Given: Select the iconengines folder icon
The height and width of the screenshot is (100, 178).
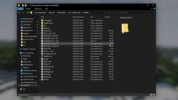Looking at the screenshot, I should pos(42,20).
